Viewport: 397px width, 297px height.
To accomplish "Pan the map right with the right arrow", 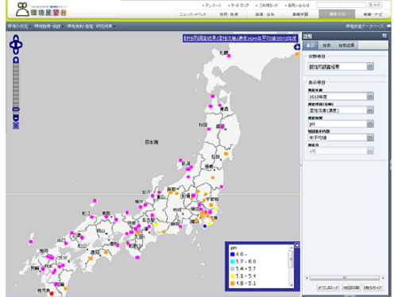I will 20,44.
